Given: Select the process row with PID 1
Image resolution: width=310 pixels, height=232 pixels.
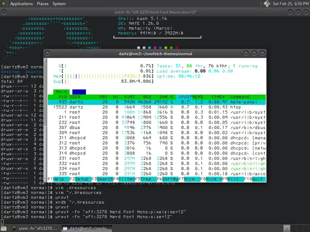Looking at the screenshot, I should click(157, 112).
